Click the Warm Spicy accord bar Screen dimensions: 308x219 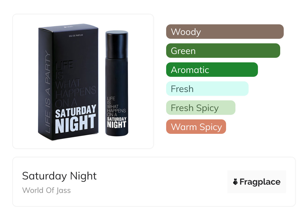[196, 127]
